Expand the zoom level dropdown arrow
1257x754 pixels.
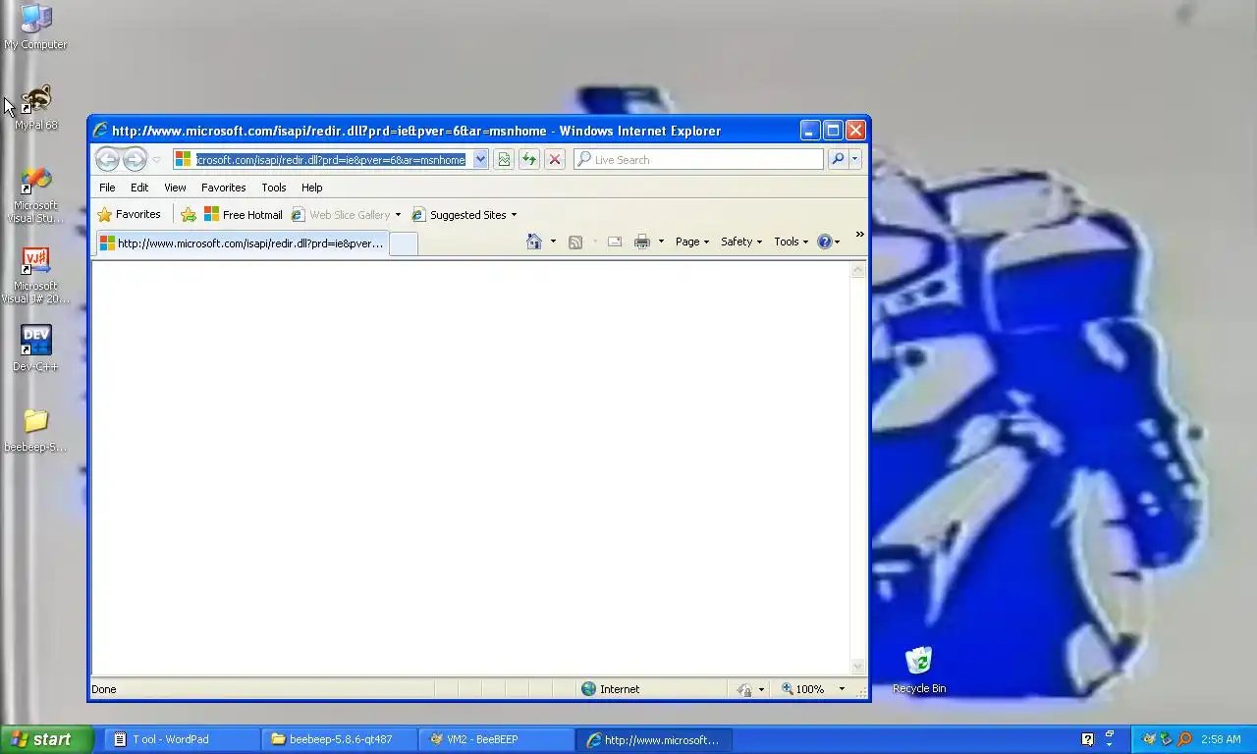(842, 689)
